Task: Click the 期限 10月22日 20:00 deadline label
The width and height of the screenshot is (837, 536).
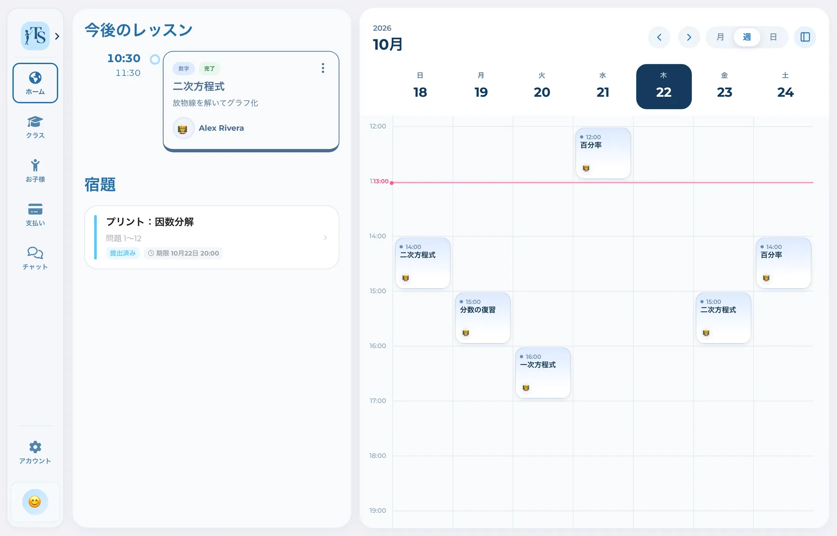Action: click(183, 253)
